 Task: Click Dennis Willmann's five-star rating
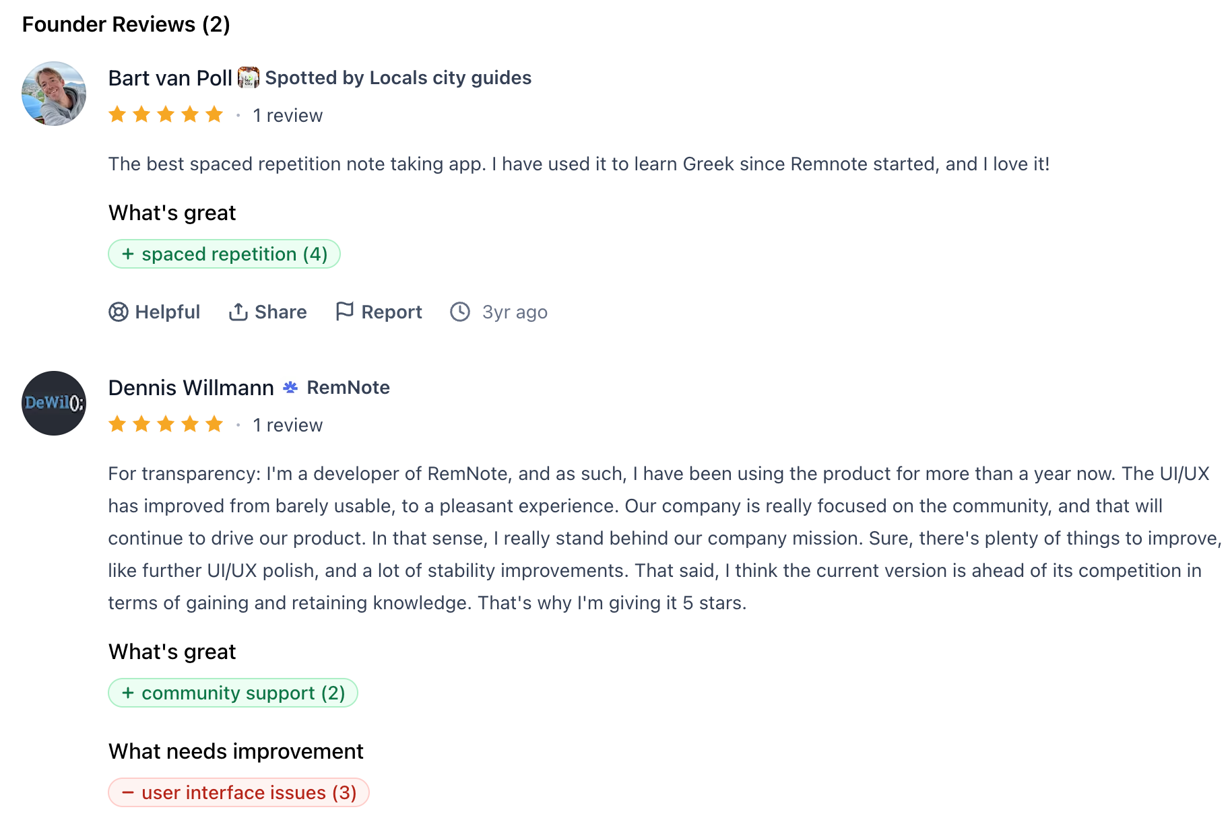(x=166, y=424)
